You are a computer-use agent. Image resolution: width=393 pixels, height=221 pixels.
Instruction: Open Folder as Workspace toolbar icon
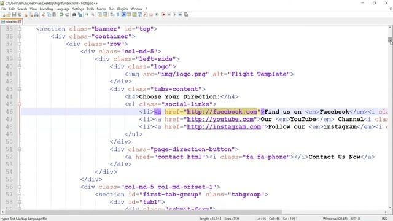tap(151, 15)
